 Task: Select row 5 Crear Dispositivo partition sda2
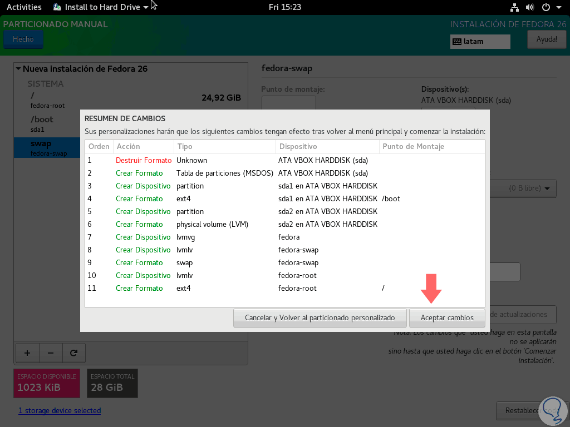pos(284,211)
